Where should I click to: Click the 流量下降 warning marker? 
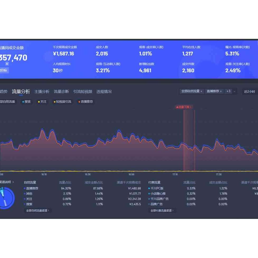[x=184, y=107]
